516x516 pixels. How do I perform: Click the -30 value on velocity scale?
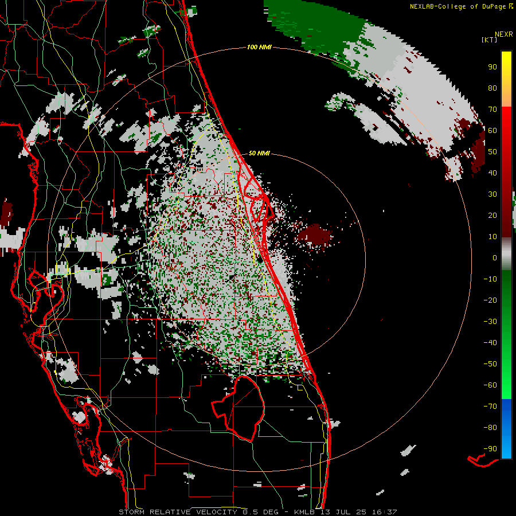(490, 322)
